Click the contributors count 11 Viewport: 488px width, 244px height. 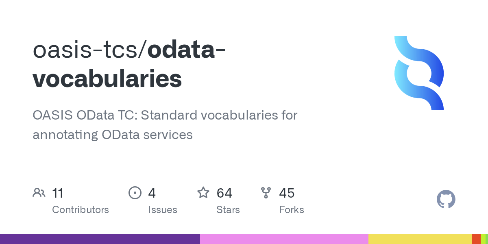click(58, 193)
